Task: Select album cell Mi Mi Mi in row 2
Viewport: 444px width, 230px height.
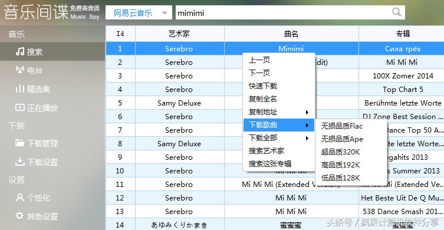Action: click(x=402, y=63)
